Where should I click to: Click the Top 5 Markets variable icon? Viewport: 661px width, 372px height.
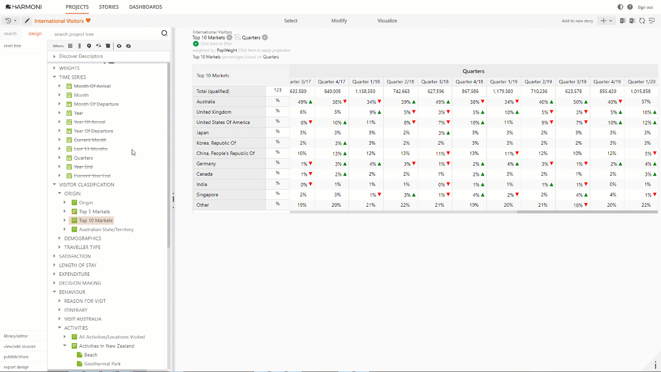74,211
